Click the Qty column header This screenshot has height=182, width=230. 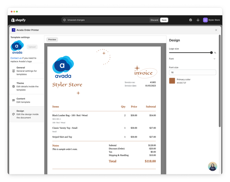[x=123, y=107]
